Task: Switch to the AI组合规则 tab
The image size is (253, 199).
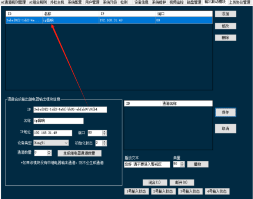Action: (38, 2)
